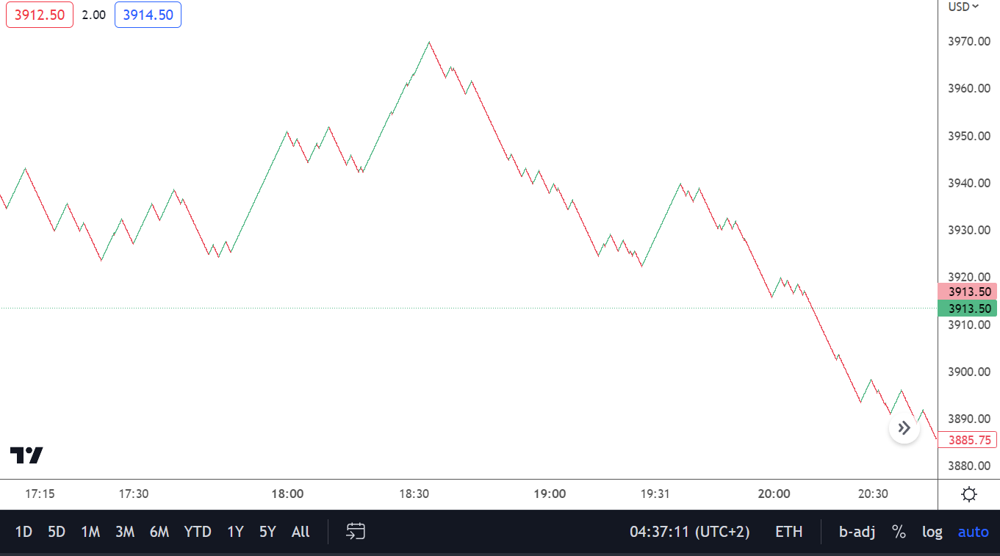This screenshot has height=556, width=1000.
Task: Click the red 3912.50 sell price button
Action: pyautogui.click(x=40, y=15)
